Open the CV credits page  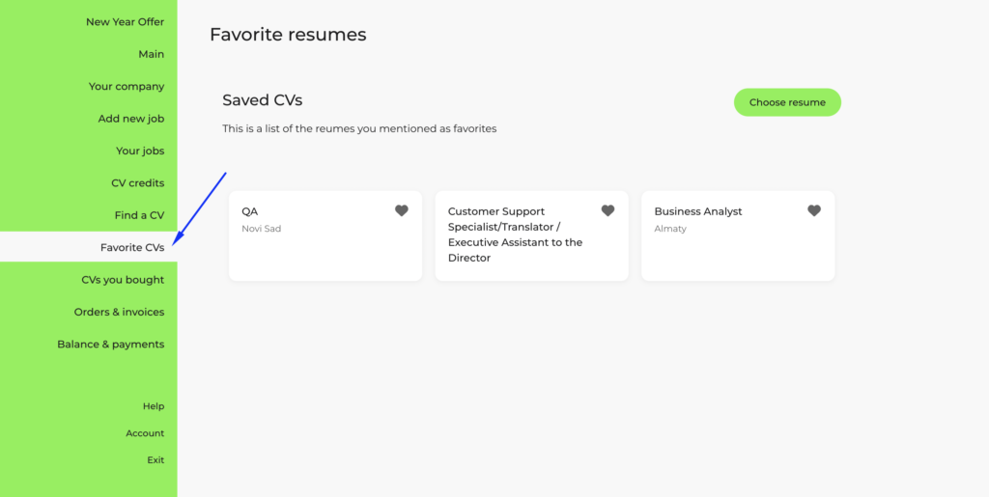[x=137, y=183]
